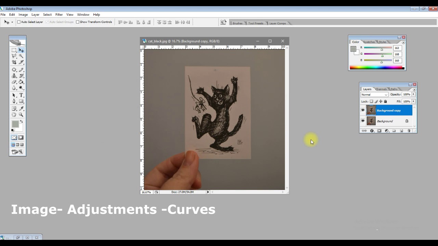Select the Rectangle shape tool
This screenshot has width=438, height=246.
coord(21,101)
